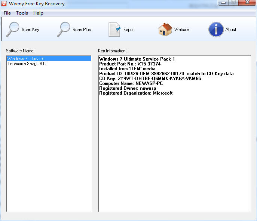Screen dimensions: 257x221
Task: Click the Product Part No. line
Action: tap(130, 64)
